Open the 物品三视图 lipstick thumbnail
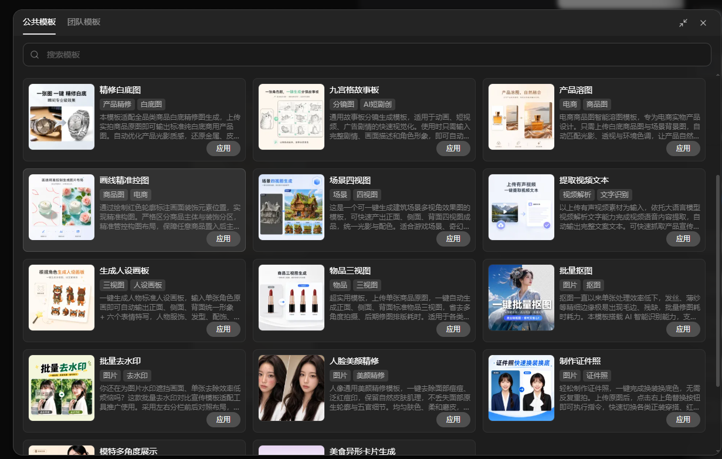Screen dimensions: 722x459 point(291,298)
